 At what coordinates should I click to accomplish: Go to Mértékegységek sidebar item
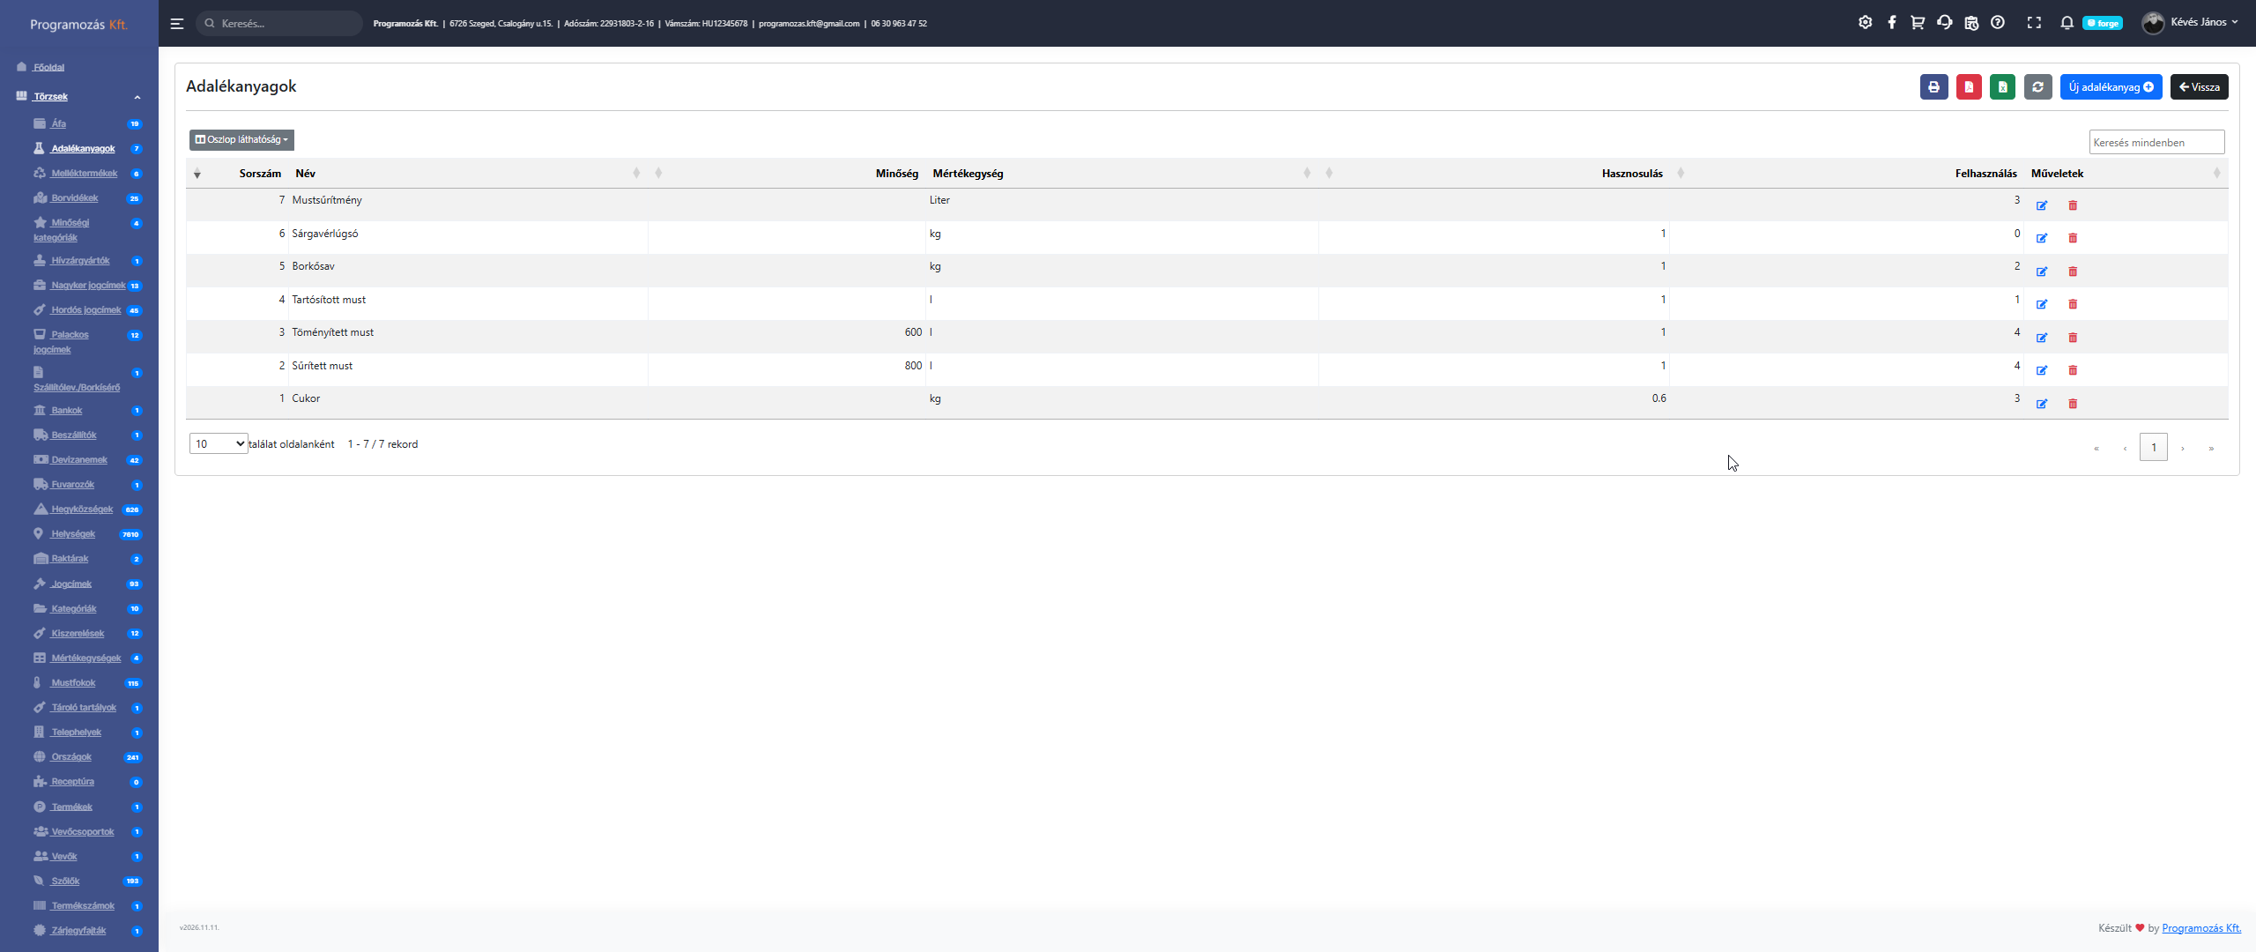click(x=85, y=658)
